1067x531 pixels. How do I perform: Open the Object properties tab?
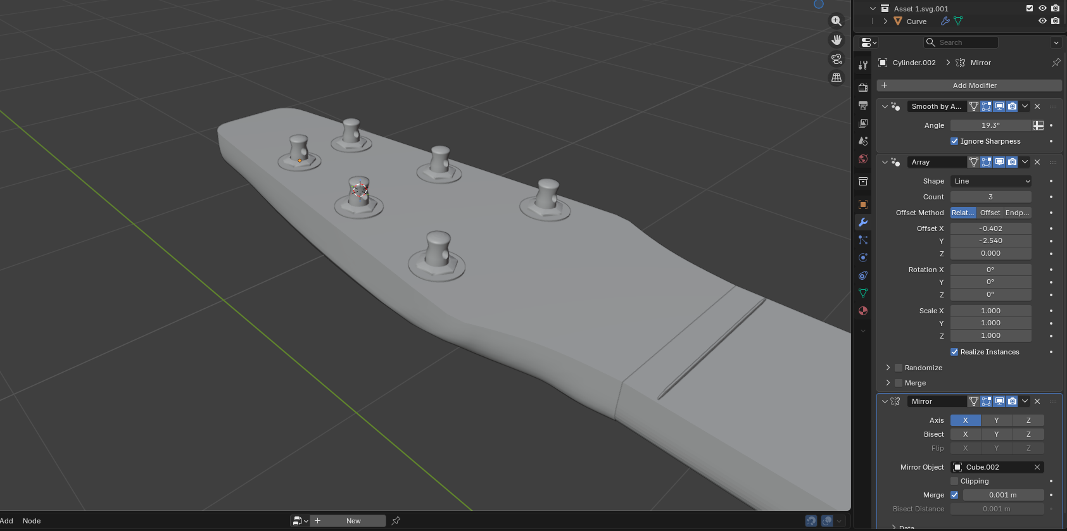(x=862, y=204)
